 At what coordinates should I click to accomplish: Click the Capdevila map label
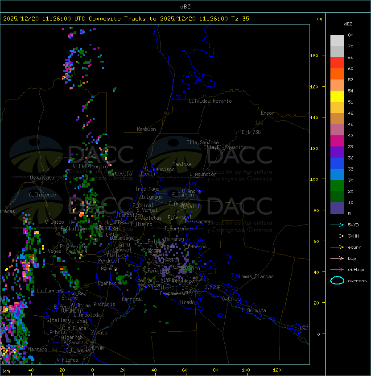click(120, 174)
